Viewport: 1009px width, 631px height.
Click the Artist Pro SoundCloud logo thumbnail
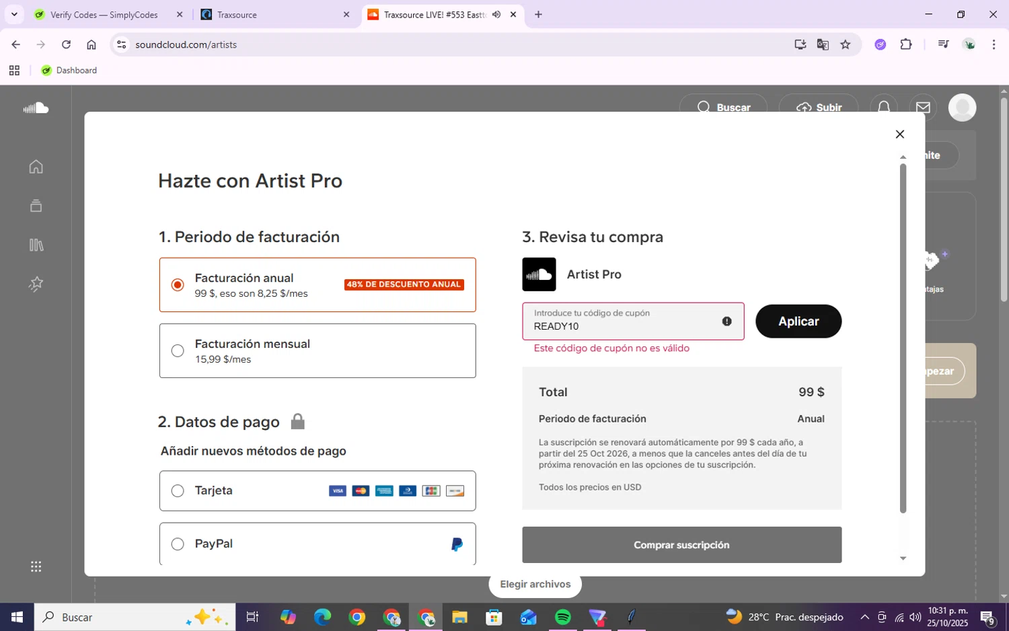(x=539, y=274)
